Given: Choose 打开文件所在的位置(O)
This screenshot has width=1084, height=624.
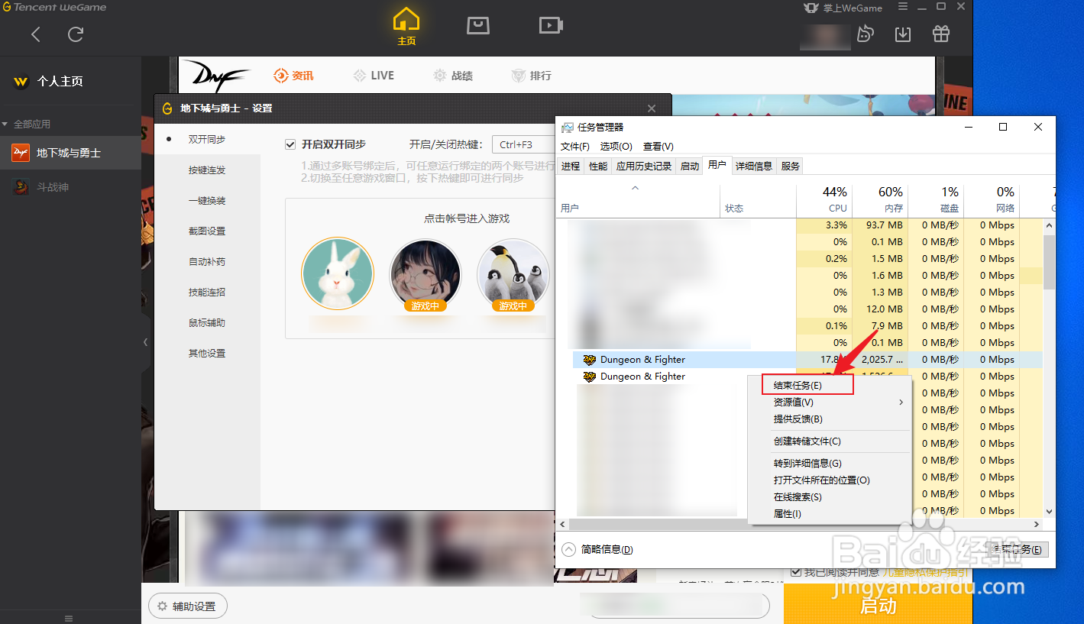Looking at the screenshot, I should pyautogui.click(x=830, y=480).
